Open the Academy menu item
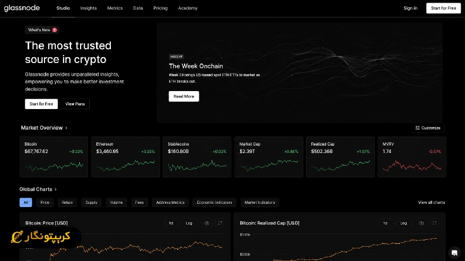Viewport: 465px width, 261px height. tap(188, 8)
